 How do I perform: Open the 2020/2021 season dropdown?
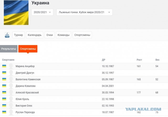[42, 12]
